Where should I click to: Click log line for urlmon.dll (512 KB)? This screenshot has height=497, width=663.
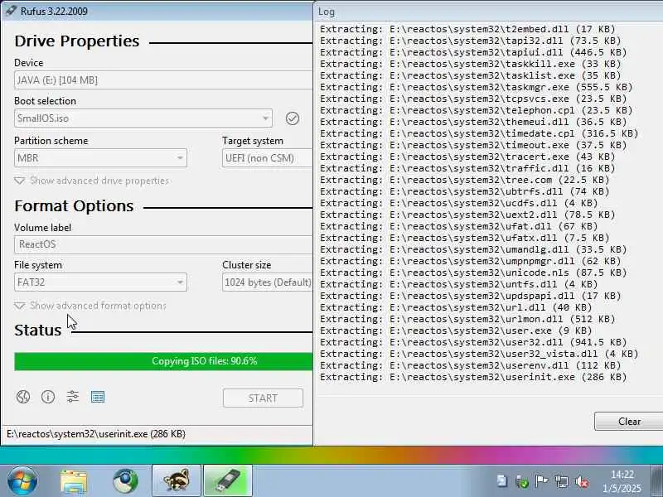(467, 319)
